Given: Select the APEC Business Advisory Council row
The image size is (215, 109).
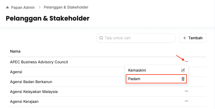Looking at the screenshot, I should 39,62.
